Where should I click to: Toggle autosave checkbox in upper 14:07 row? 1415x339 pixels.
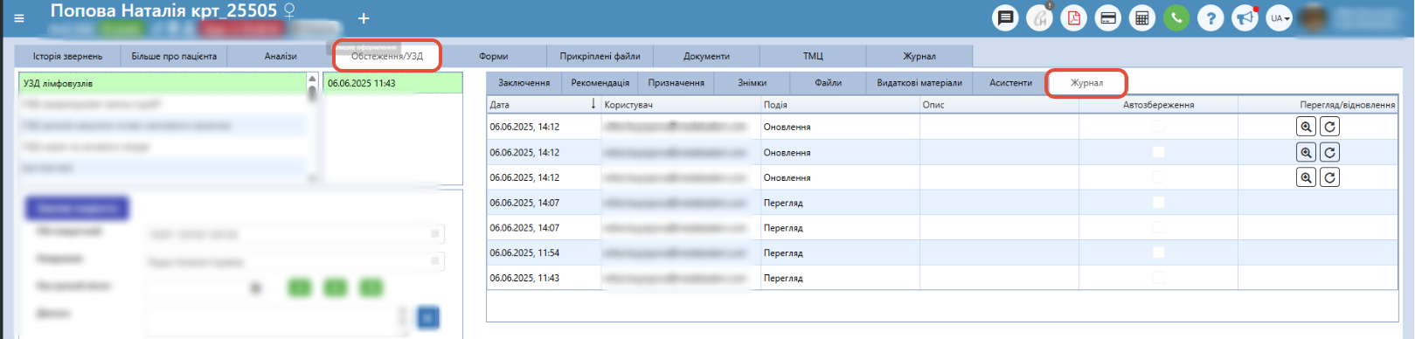[x=1158, y=203]
